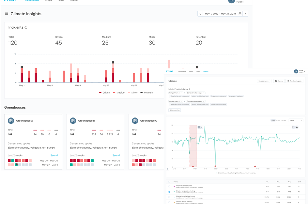Click the Incidents info icon
The image size is (308, 204).
click(26, 28)
